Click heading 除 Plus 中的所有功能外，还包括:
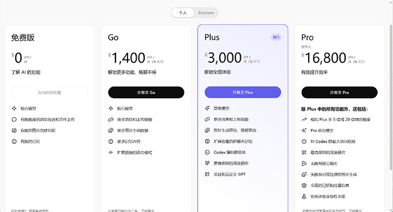The height and width of the screenshot is (212, 393). click(334, 109)
